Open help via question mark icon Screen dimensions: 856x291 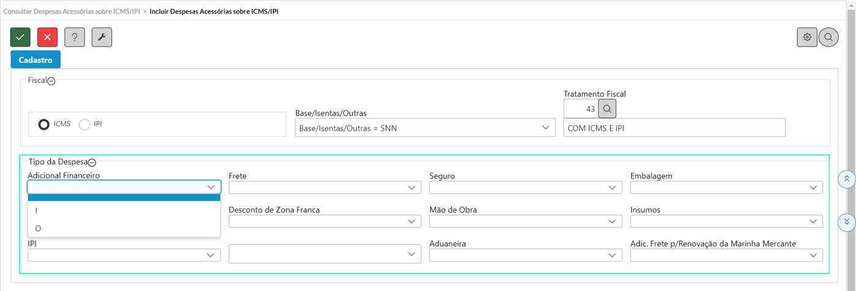[x=75, y=37]
